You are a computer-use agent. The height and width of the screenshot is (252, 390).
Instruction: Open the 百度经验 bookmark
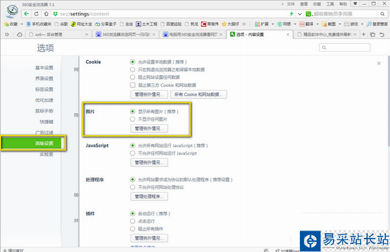click(171, 24)
